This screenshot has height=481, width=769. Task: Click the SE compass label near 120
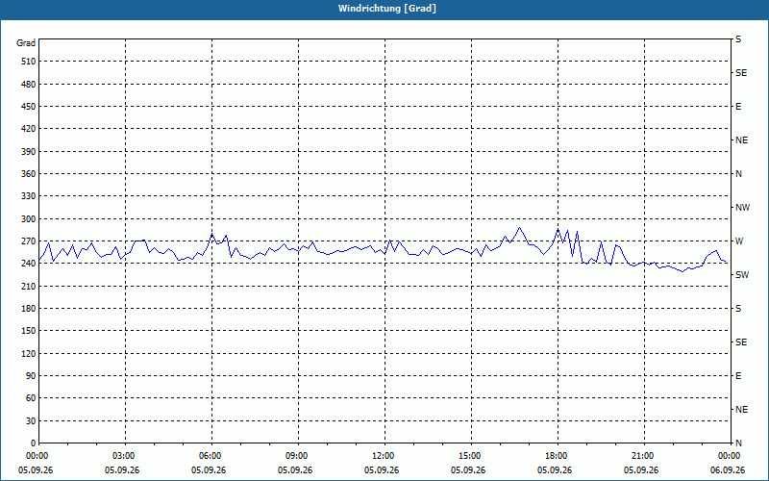point(741,342)
